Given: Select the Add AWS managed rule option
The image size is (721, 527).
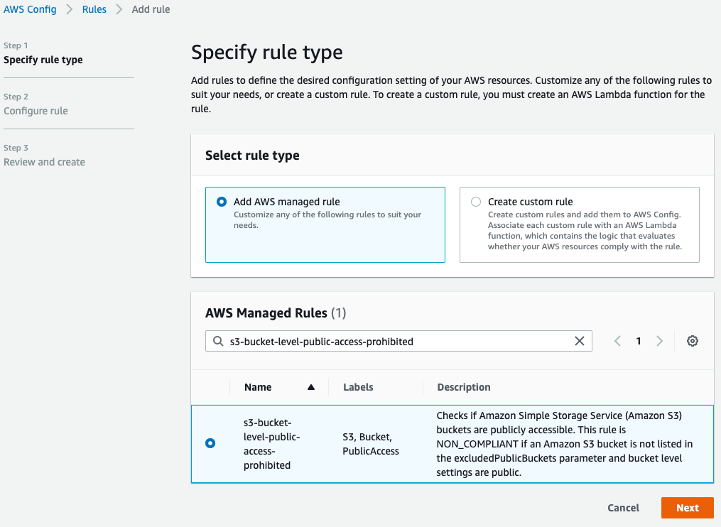Looking at the screenshot, I should (221, 202).
